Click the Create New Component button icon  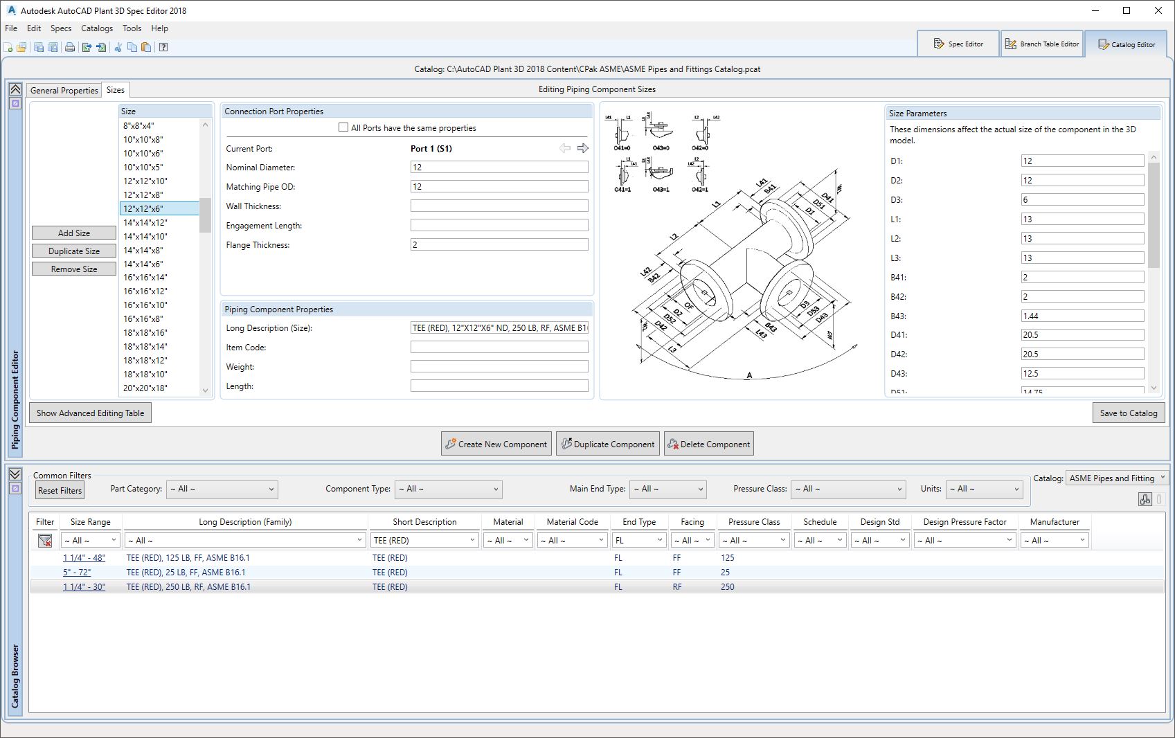coord(451,444)
